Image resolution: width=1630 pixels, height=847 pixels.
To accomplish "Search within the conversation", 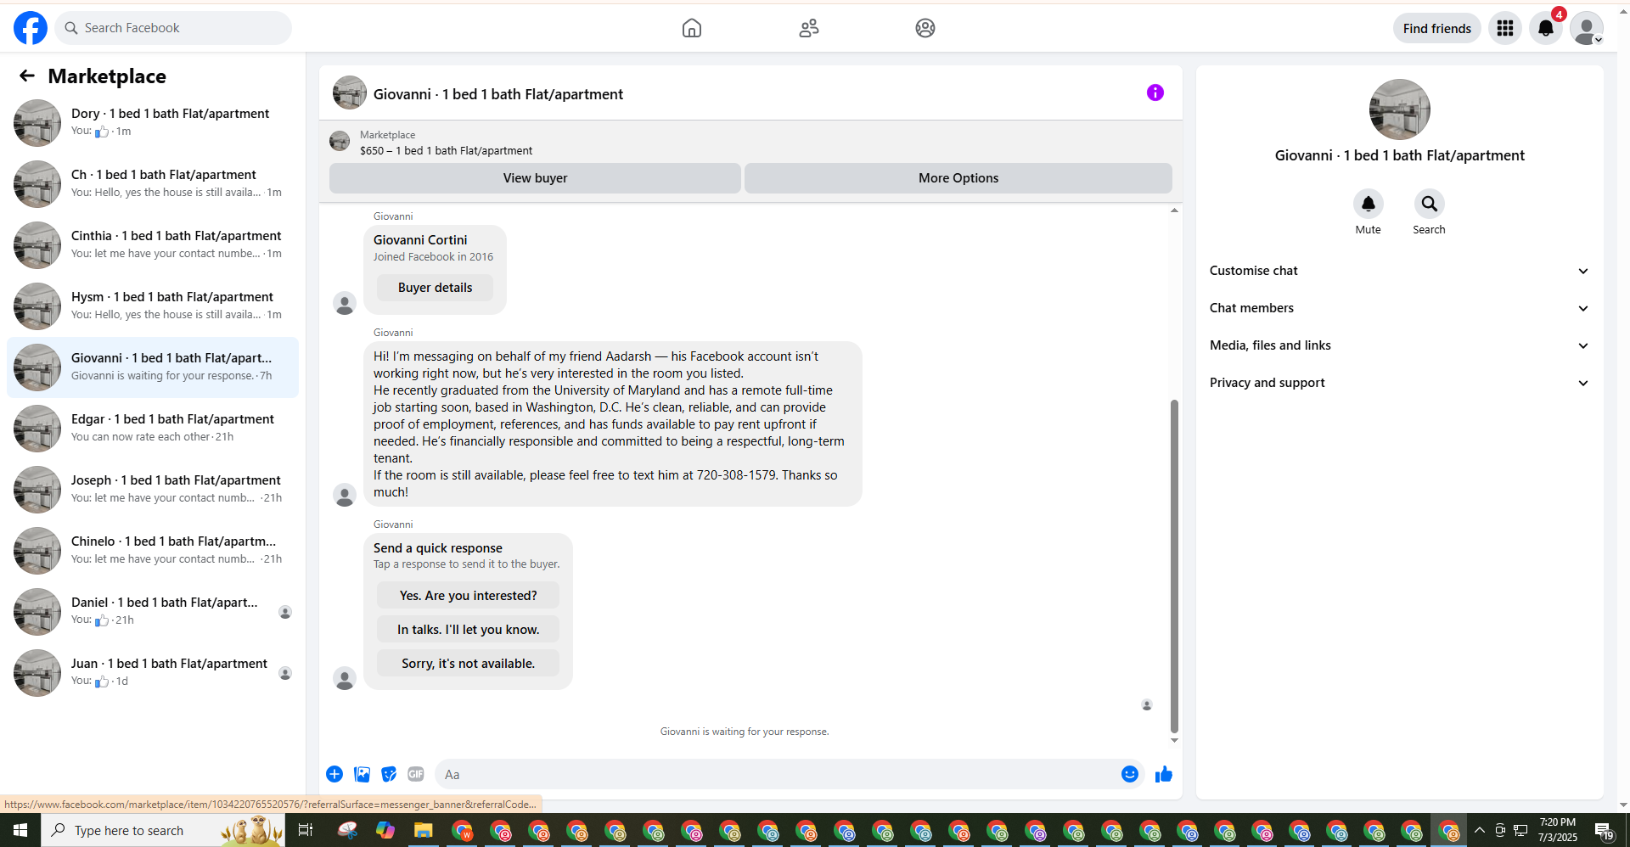I will (x=1430, y=204).
